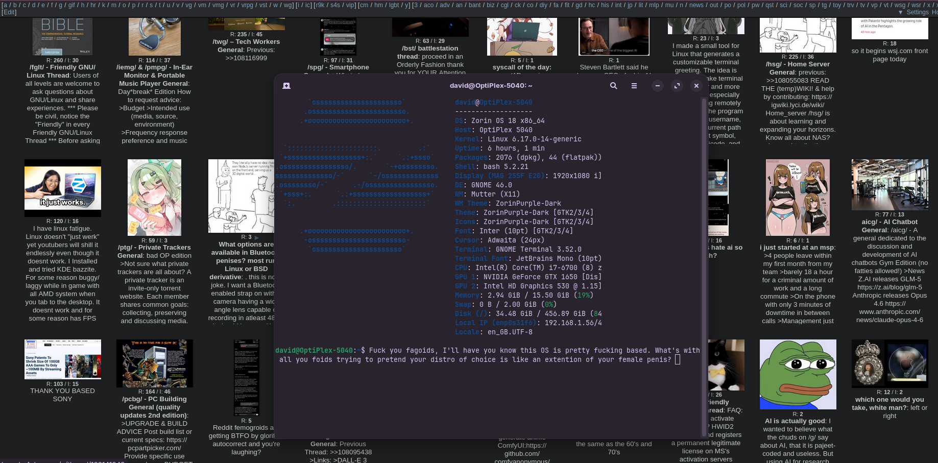Open the terminal hamburger menu
938x463 pixels.
coord(634,86)
